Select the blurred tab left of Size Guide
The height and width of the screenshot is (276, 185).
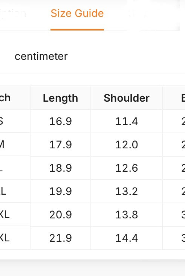[13, 14]
